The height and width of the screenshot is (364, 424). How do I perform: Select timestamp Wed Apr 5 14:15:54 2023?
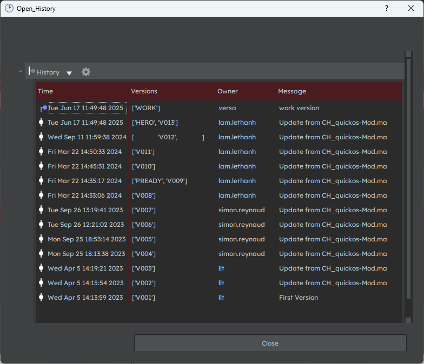click(x=85, y=283)
